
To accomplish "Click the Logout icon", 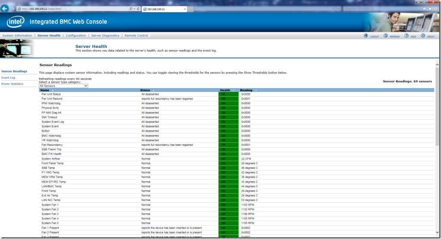I will click(366, 36).
